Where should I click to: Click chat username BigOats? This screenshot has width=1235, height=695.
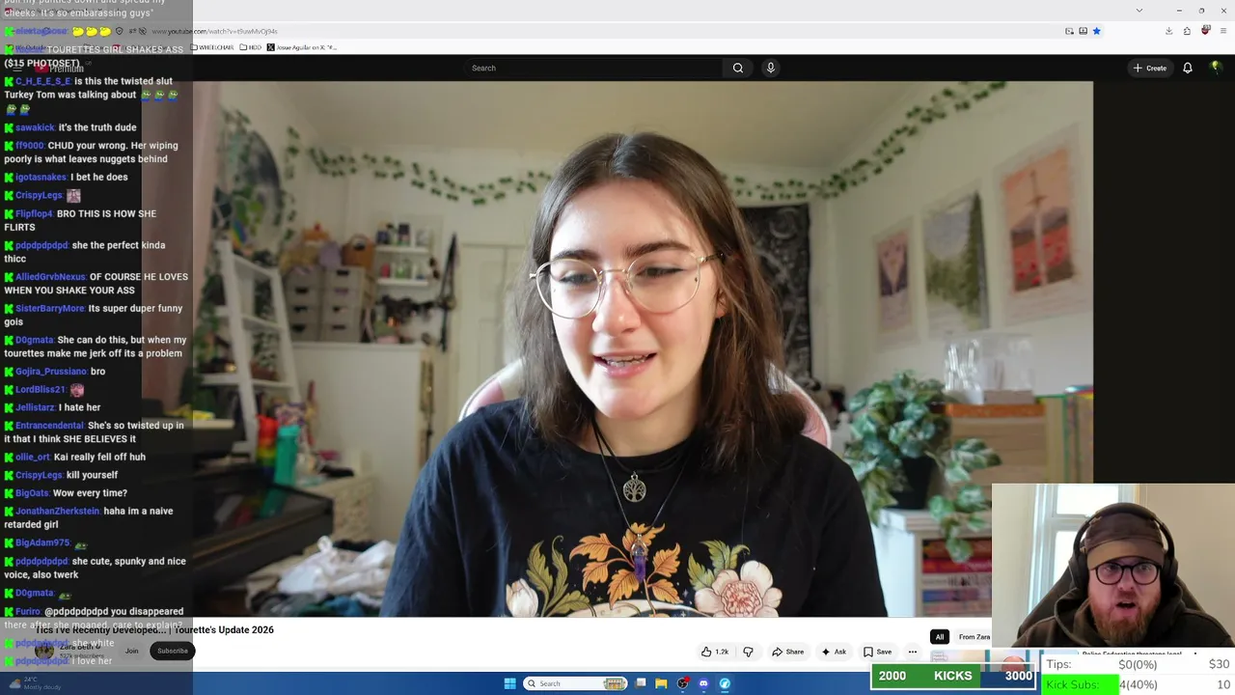point(32,493)
